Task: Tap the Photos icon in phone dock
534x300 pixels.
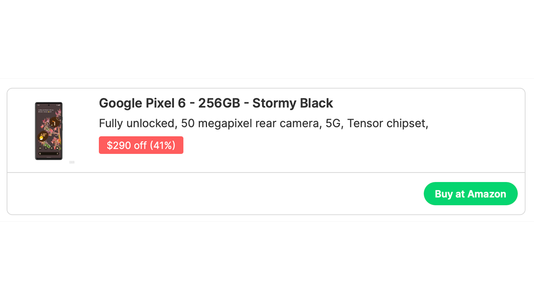Action: [x=52, y=148]
